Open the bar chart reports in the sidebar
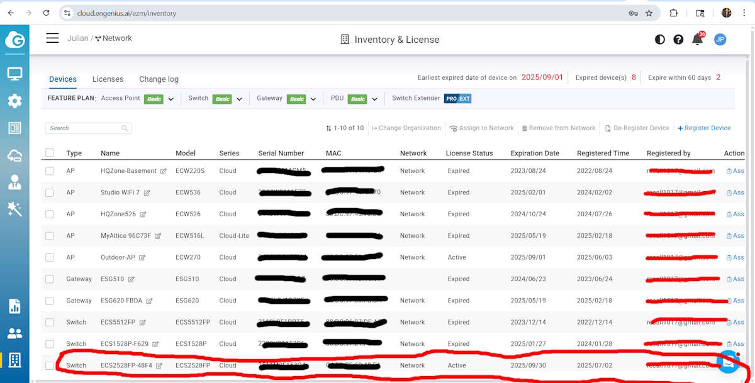The width and height of the screenshot is (755, 383). click(14, 306)
